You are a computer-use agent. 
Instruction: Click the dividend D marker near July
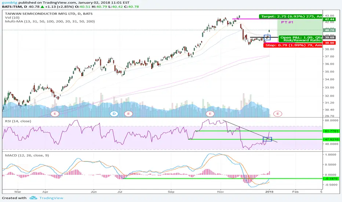(x=114, y=114)
